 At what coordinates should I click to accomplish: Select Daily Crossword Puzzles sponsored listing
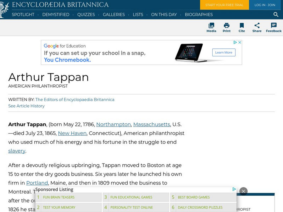point(203,207)
